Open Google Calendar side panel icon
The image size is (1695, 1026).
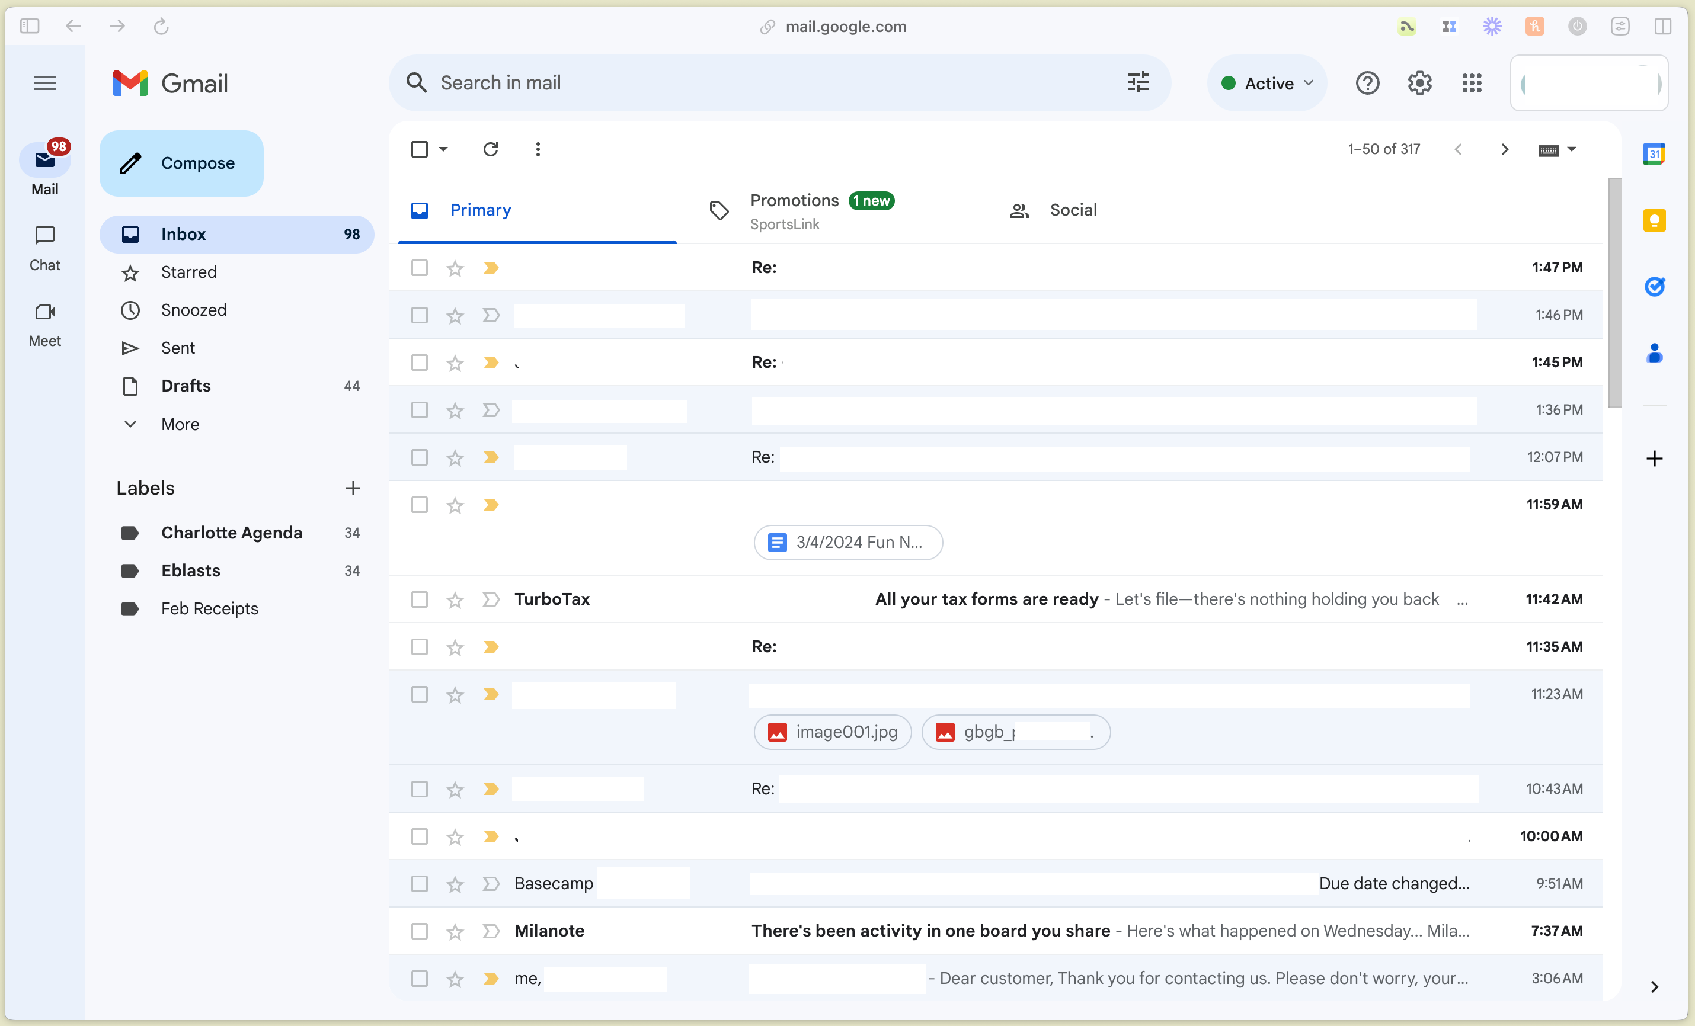(x=1654, y=154)
